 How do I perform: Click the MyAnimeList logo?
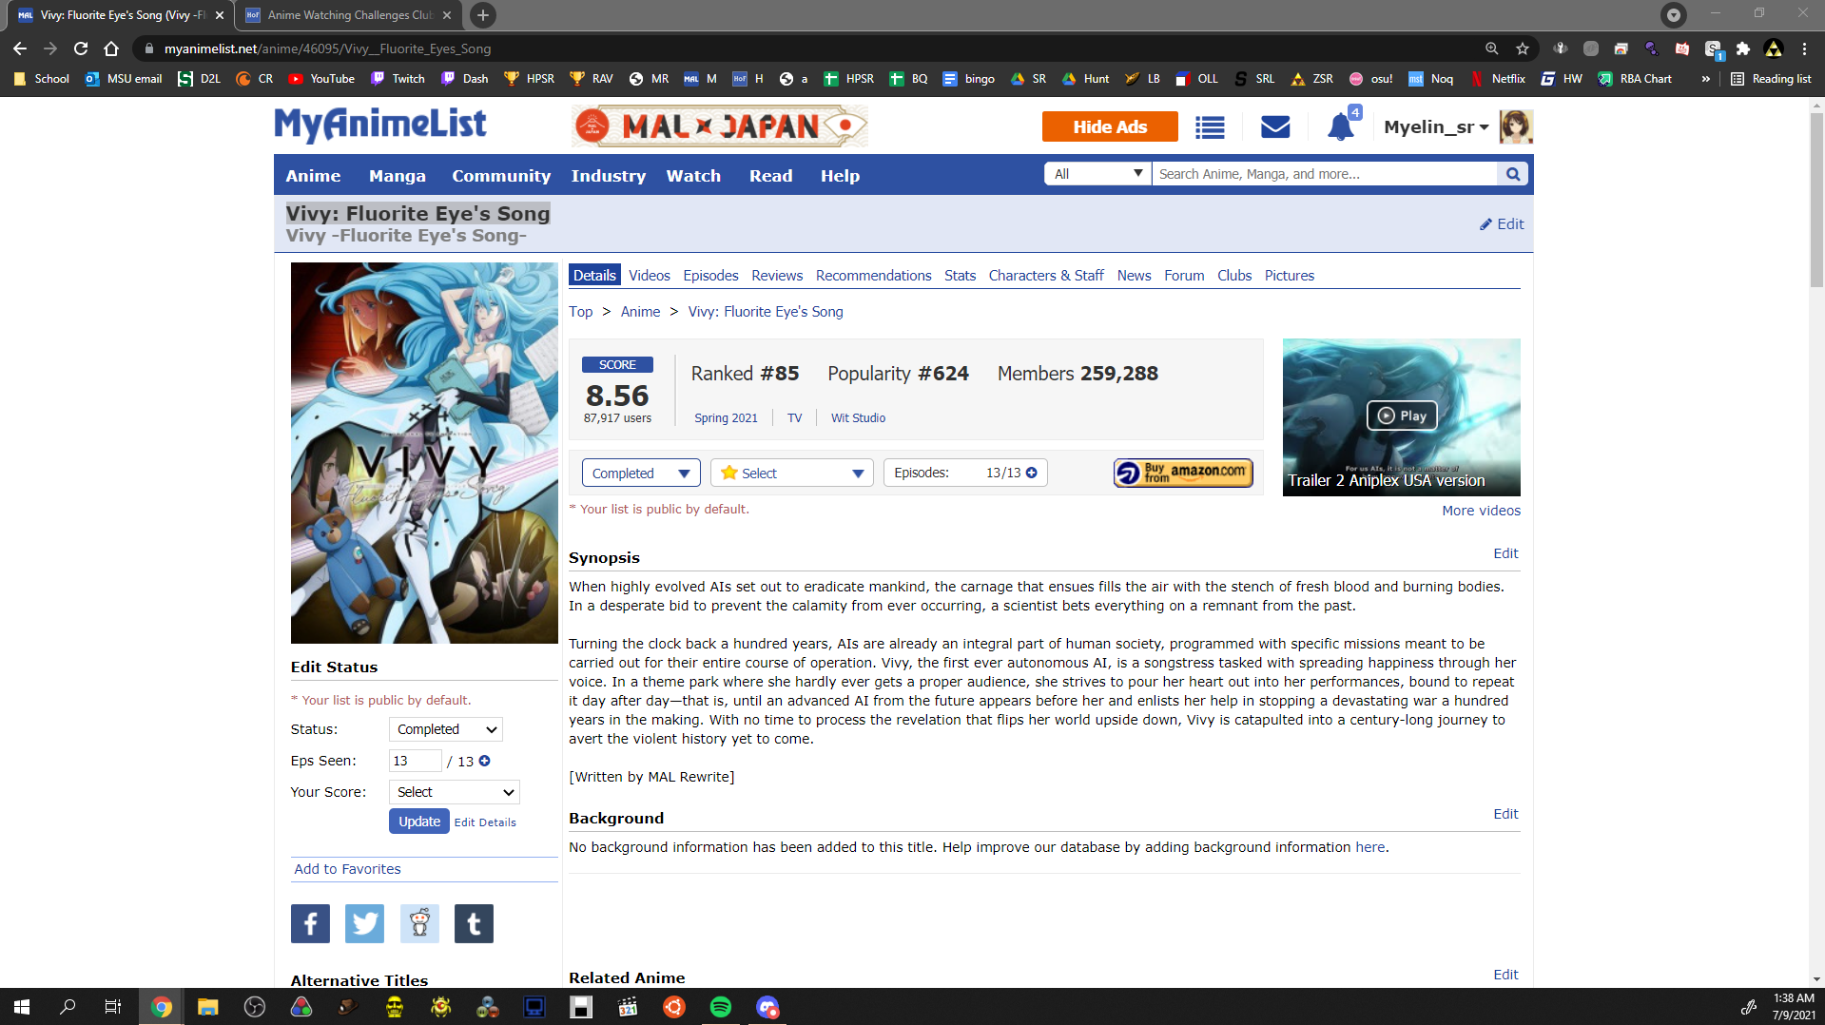click(380, 125)
